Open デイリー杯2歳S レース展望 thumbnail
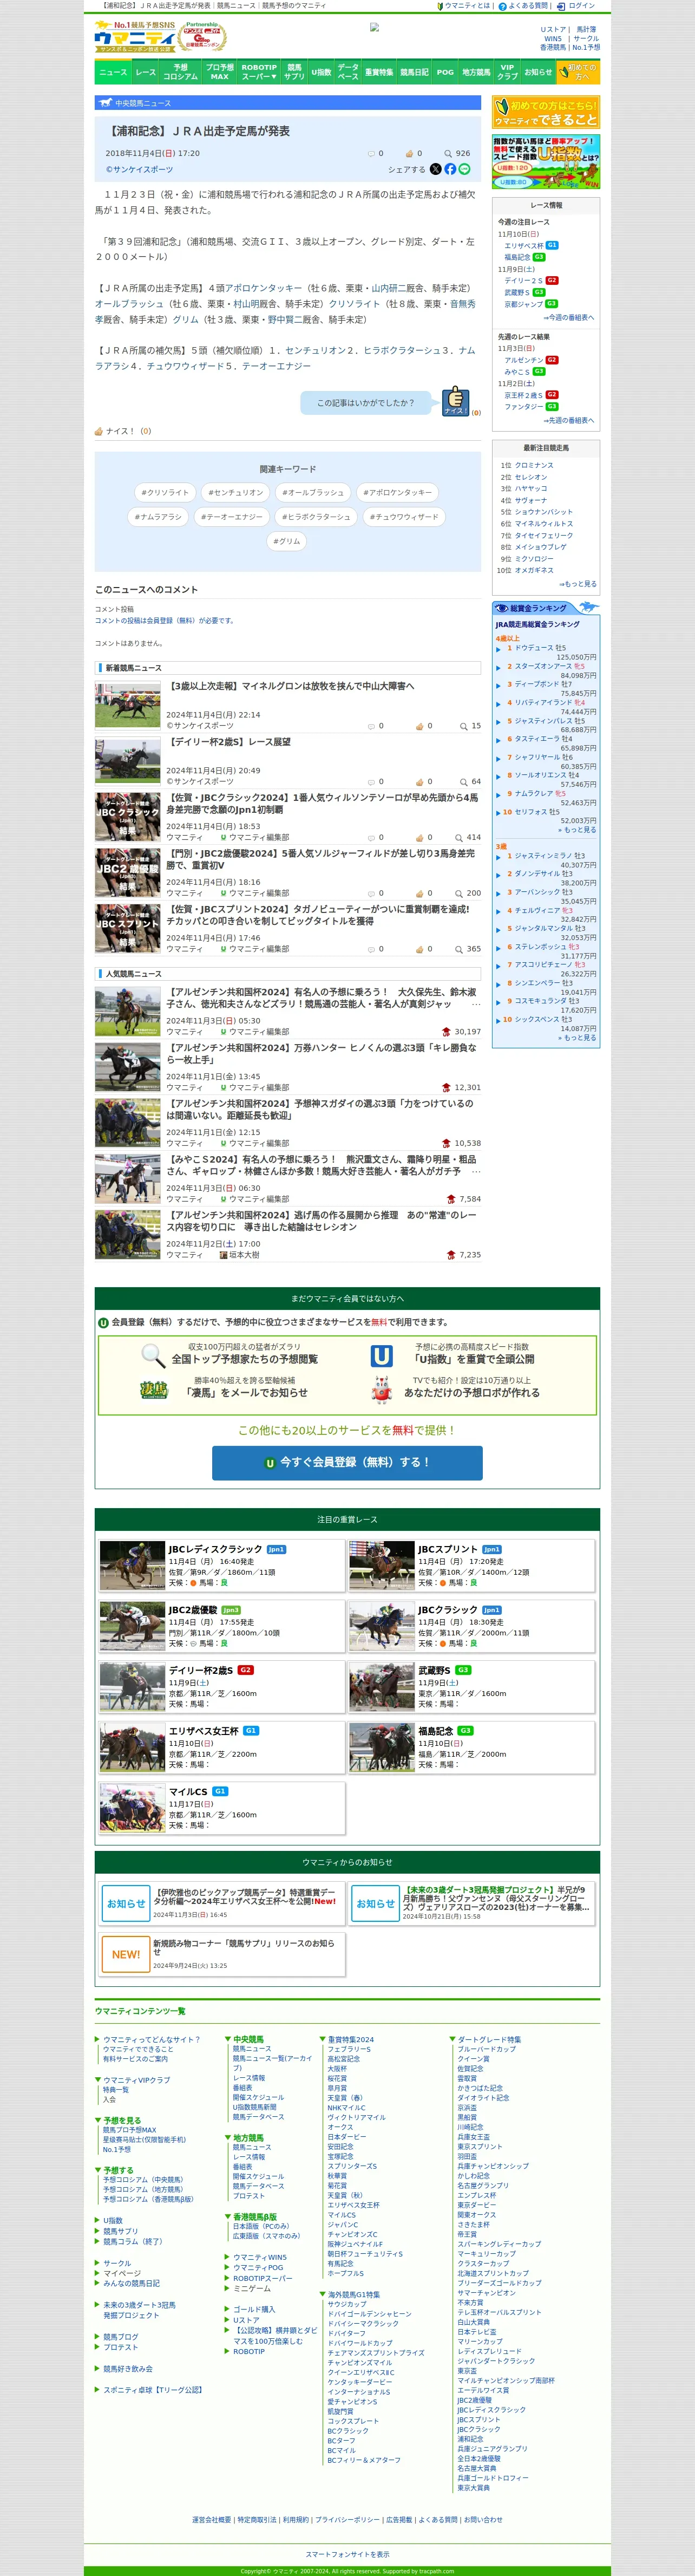 128,761
